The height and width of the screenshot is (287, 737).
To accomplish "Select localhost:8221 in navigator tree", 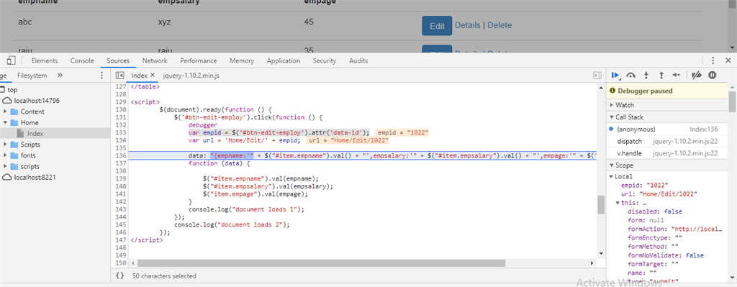I will tap(35, 177).
